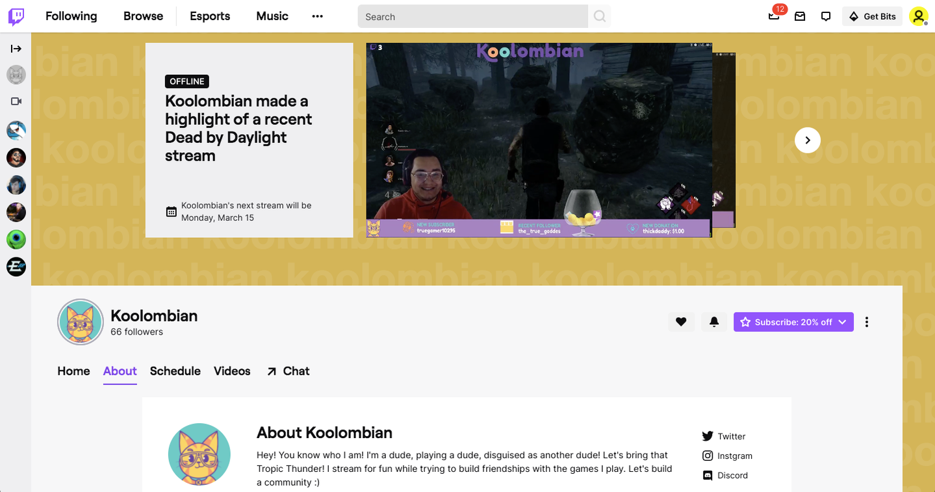Image resolution: width=935 pixels, height=492 pixels.
Task: Open the Music section
Action: click(x=272, y=16)
